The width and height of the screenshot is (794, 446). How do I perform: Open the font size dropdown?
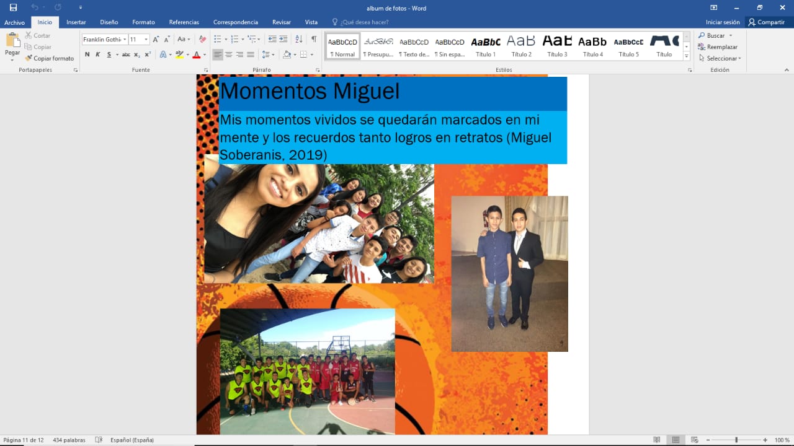click(146, 39)
